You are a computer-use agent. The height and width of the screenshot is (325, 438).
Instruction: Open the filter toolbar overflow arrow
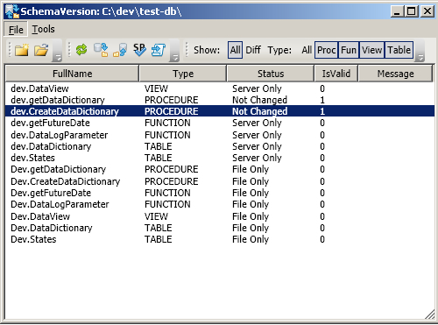(x=420, y=51)
